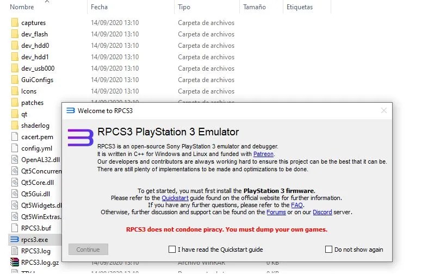Select the patches folder icon

[15, 103]
